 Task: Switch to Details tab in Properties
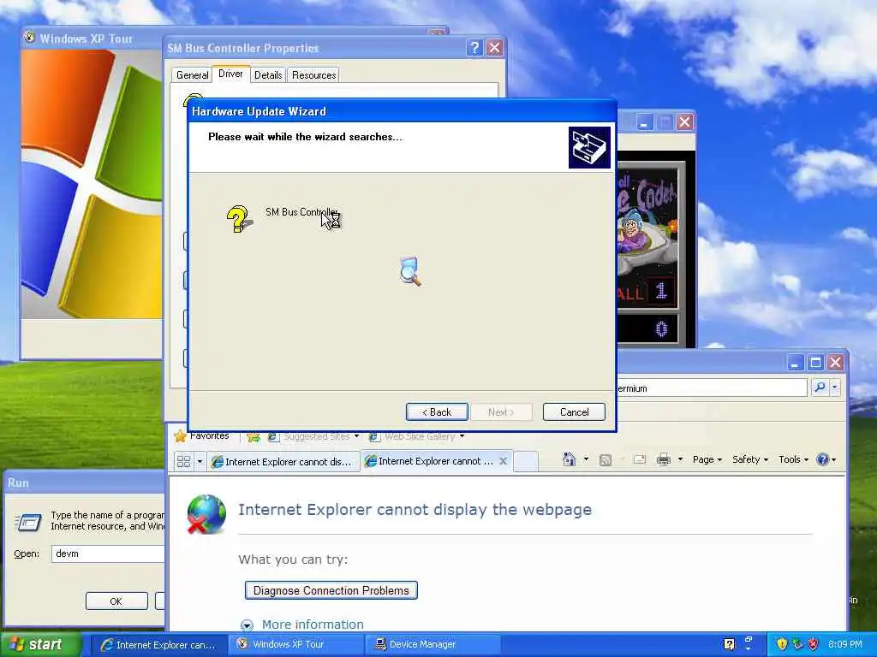click(268, 75)
